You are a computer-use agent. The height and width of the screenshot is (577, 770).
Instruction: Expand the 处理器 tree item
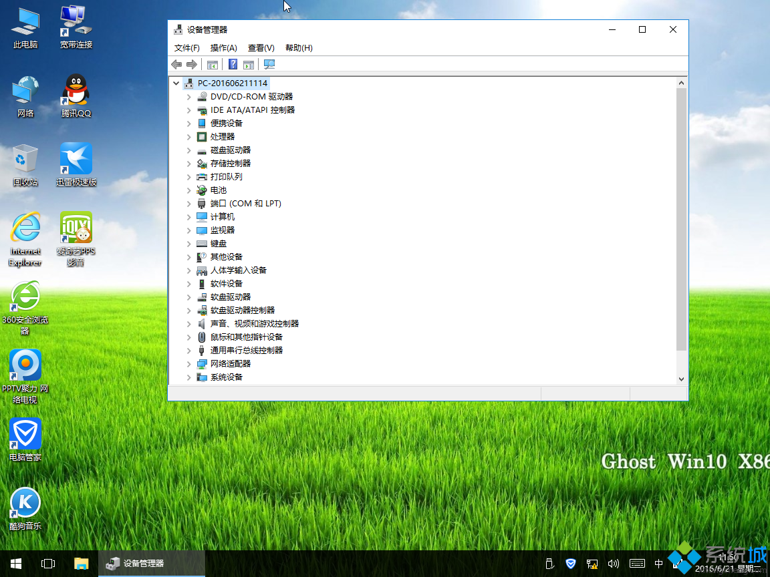(x=188, y=136)
